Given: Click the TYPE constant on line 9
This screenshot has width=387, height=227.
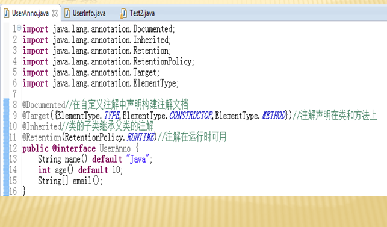Looking at the screenshot, I should (112, 116).
